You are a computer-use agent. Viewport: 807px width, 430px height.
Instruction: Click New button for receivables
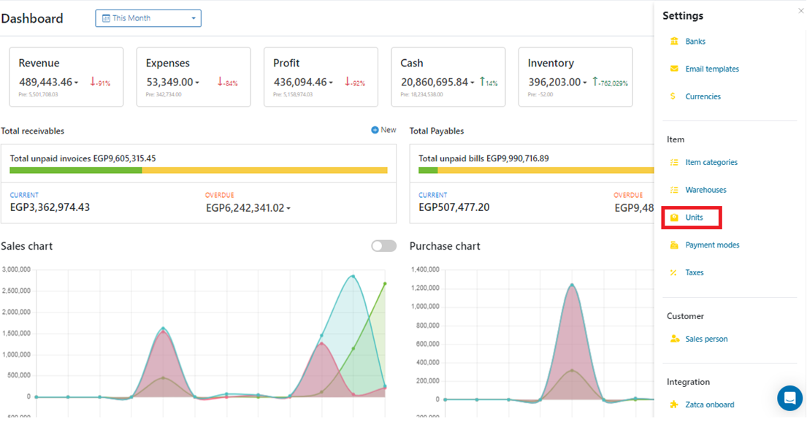click(x=383, y=130)
